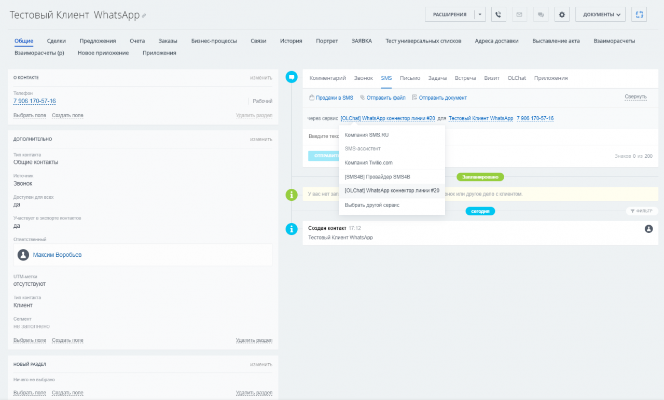Open the Адреса доставки tab

click(x=496, y=40)
